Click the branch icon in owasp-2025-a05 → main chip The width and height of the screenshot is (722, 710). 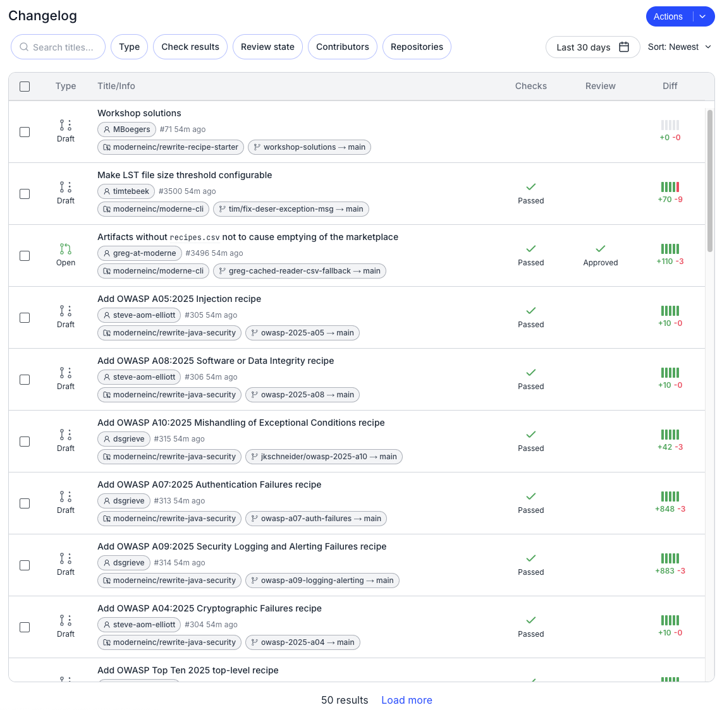click(255, 333)
